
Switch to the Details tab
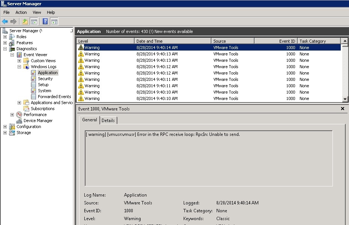tap(108, 121)
